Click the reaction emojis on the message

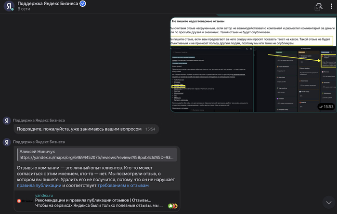pos(173,206)
